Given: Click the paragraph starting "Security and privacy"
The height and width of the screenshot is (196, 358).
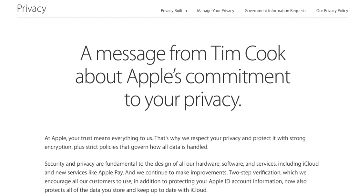Looking at the screenshot, I should [x=181, y=177].
